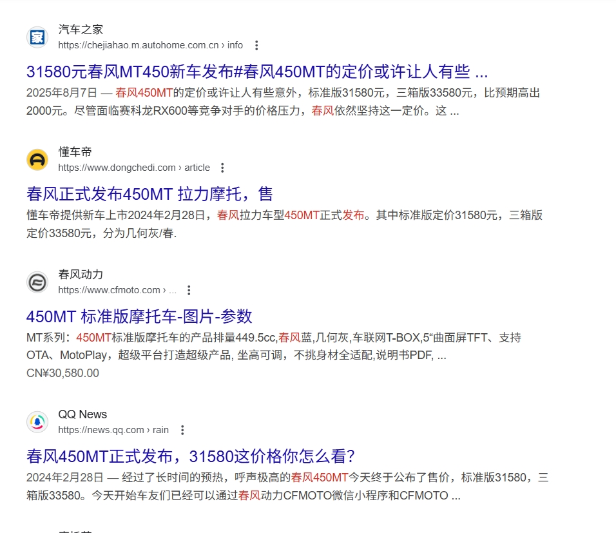Click the chejiahao.m.autohome.com.cn URL breadcrumb
616x533 pixels.
[150, 45]
